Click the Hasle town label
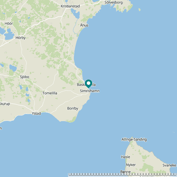177x177 pixels. [x=126, y=157]
